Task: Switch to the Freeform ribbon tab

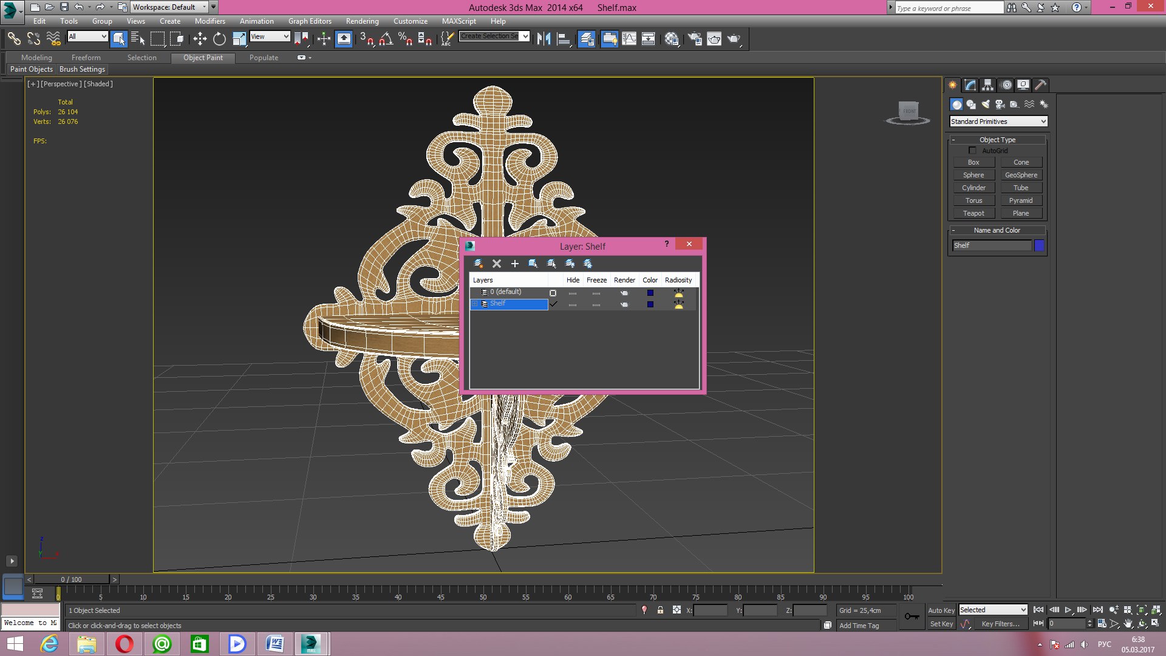Action: [x=86, y=58]
